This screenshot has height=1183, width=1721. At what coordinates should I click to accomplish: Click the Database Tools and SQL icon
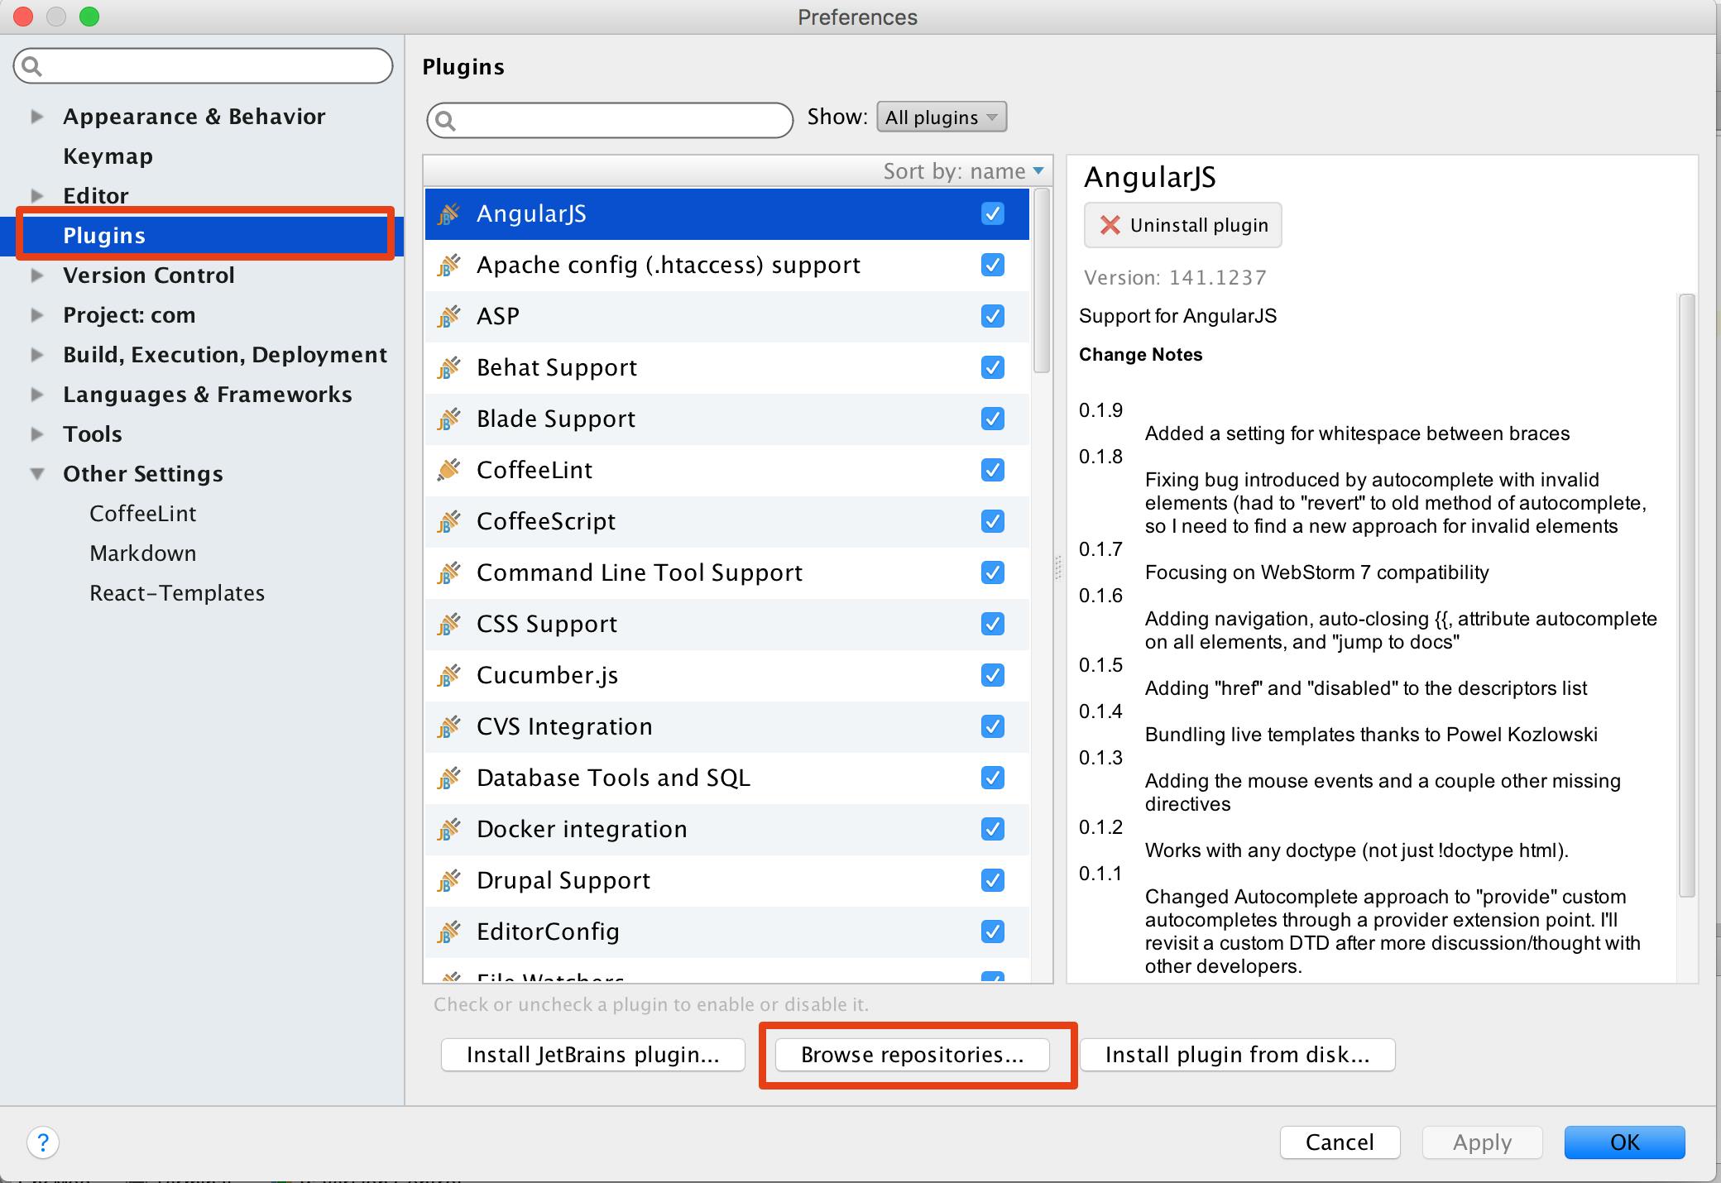pos(448,778)
